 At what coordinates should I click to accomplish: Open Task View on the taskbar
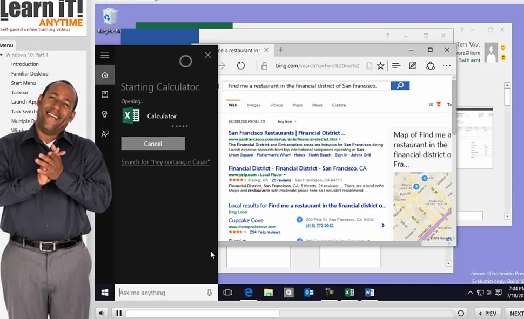click(x=227, y=293)
